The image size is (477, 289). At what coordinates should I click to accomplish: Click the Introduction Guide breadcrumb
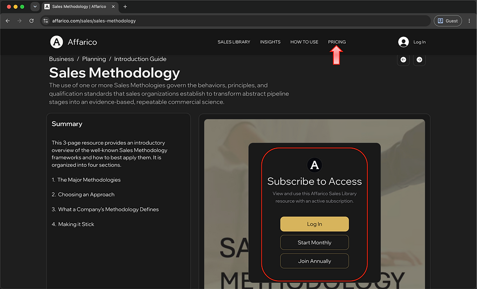[x=140, y=59]
